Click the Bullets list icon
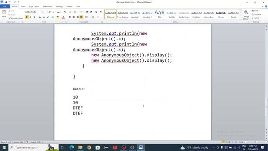This screenshot has width=268, height=151. click(x=70, y=12)
